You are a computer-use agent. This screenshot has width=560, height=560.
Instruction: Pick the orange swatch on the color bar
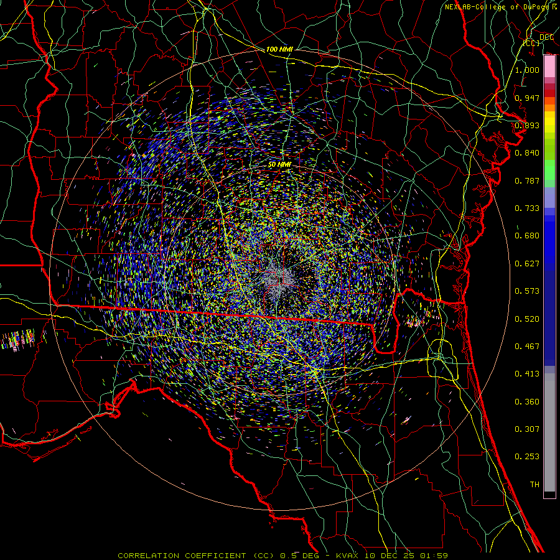point(549,108)
